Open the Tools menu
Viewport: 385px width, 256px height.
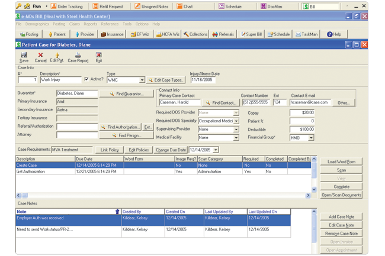click(127, 24)
